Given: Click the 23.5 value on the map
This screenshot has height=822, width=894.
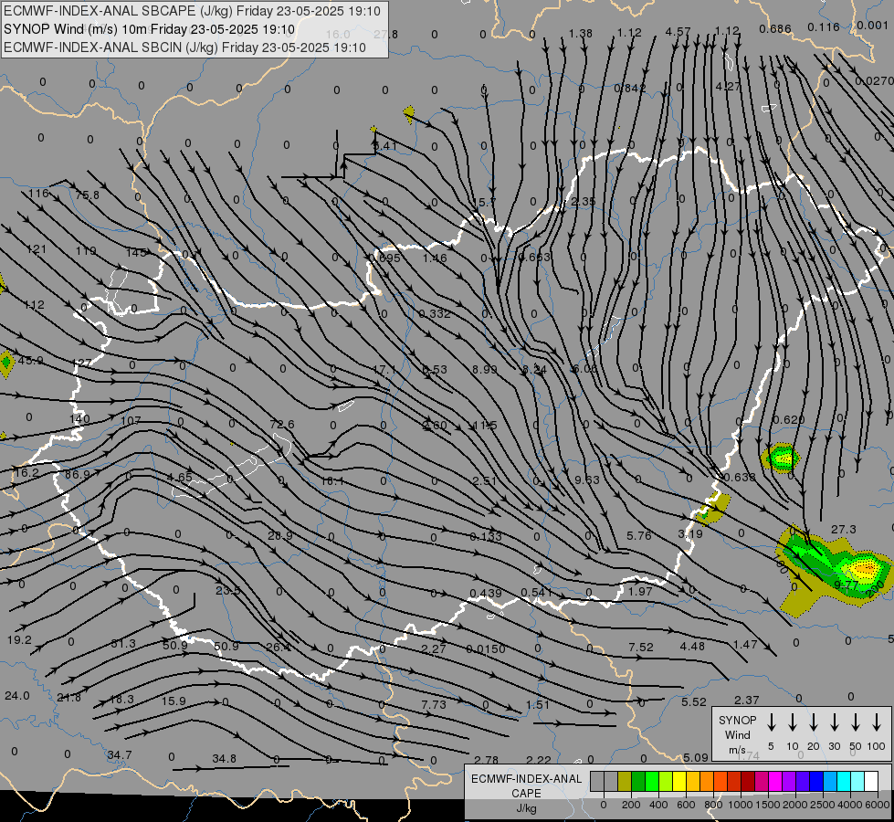Looking at the screenshot, I should pyautogui.click(x=228, y=590).
